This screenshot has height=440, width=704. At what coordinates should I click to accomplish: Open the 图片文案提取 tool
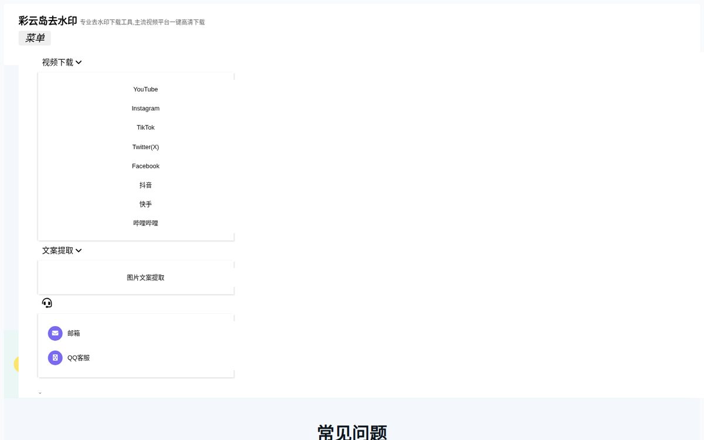point(145,277)
